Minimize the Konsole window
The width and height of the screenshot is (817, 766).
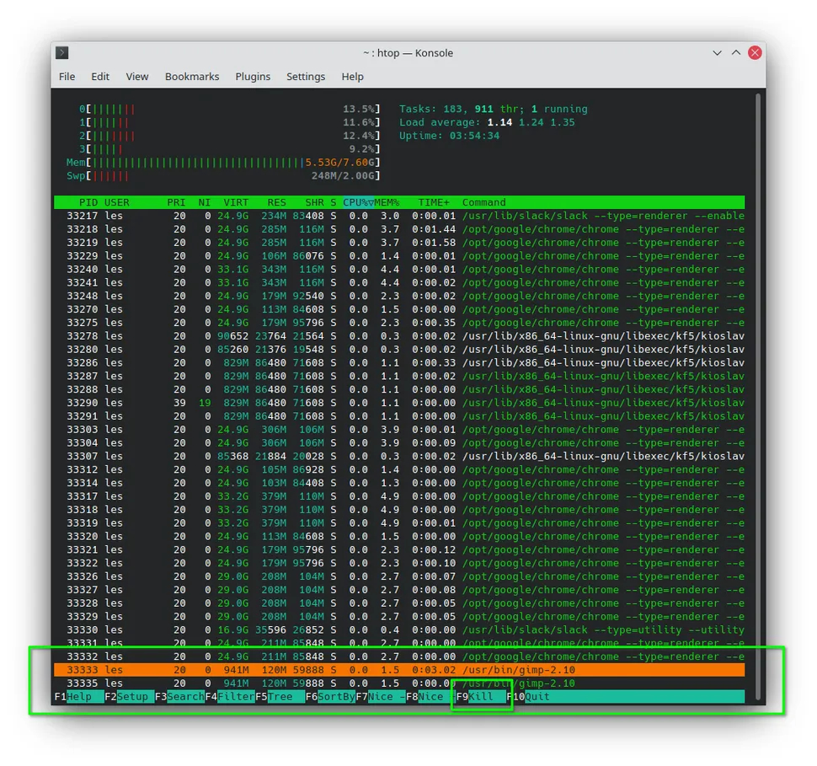[717, 53]
